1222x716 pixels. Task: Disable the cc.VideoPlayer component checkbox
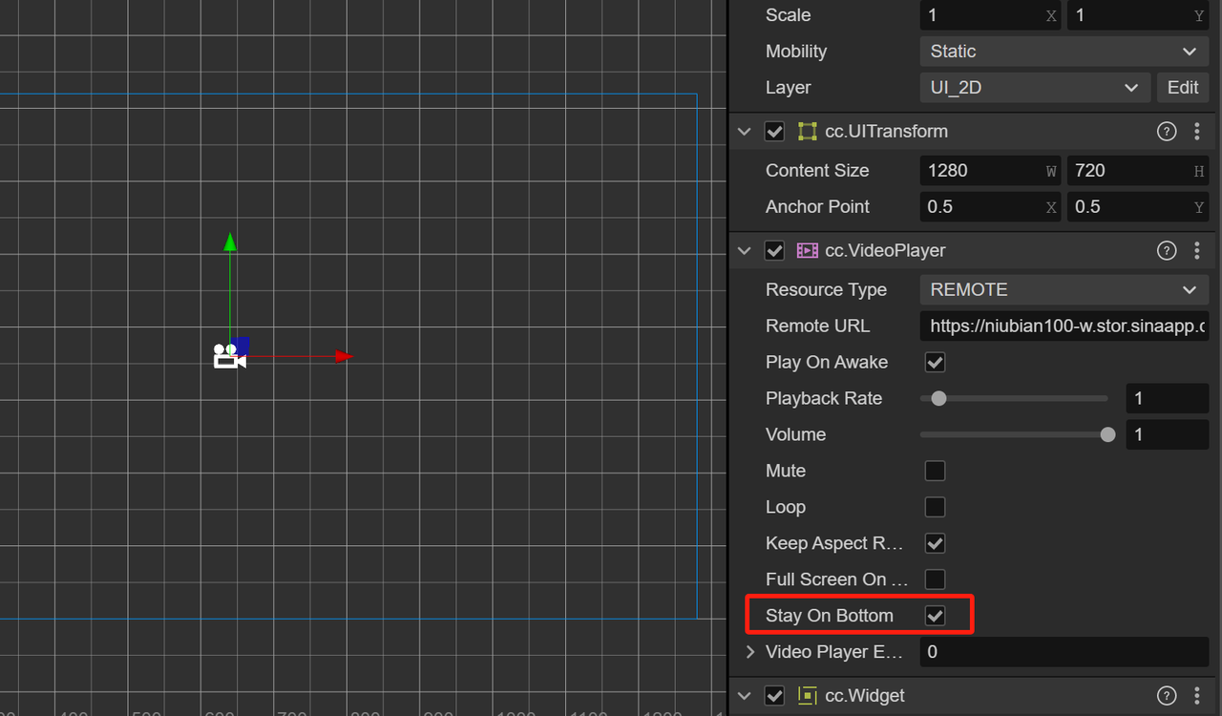pyautogui.click(x=774, y=251)
